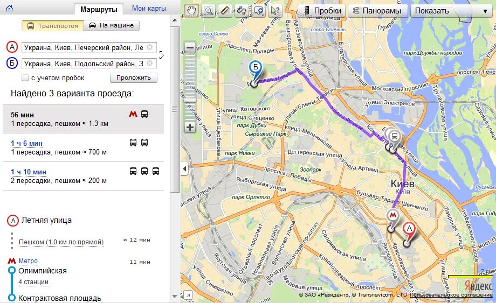Select the zoom-area magnifier tool
Image resolution: width=496 pixels, height=303 pixels.
(x=208, y=11)
